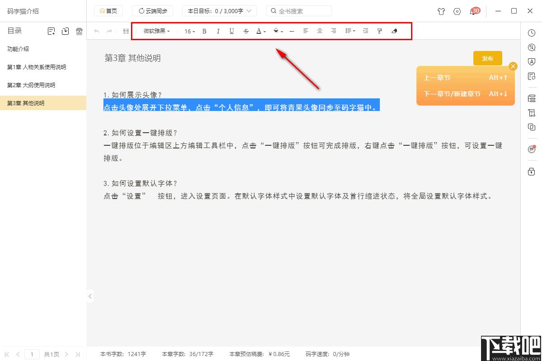Click the eraser clear formatting icon
The width and height of the screenshot is (542, 361).
[x=394, y=31]
